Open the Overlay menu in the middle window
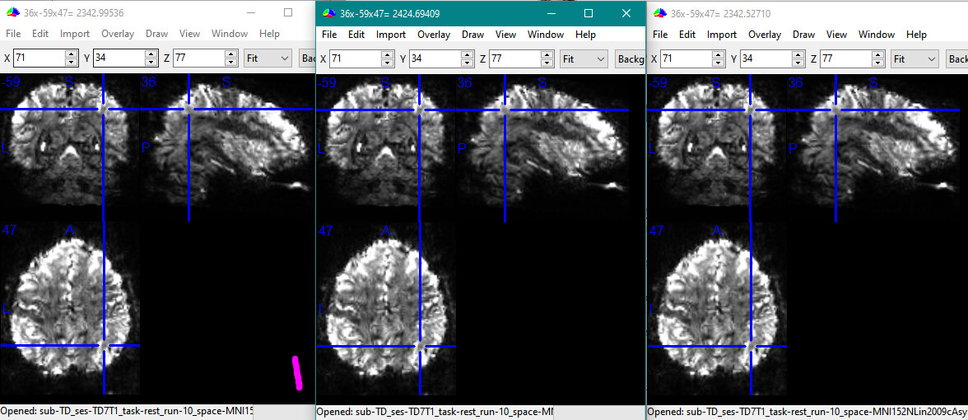 (433, 35)
